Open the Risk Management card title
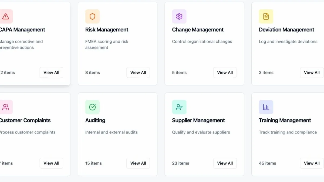The width and height of the screenshot is (324, 182). click(x=107, y=30)
